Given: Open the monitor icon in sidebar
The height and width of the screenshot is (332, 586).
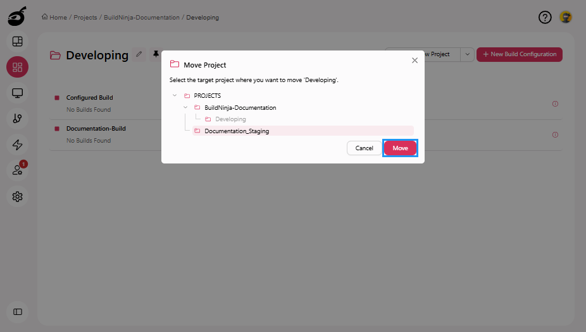Looking at the screenshot, I should pyautogui.click(x=17, y=93).
